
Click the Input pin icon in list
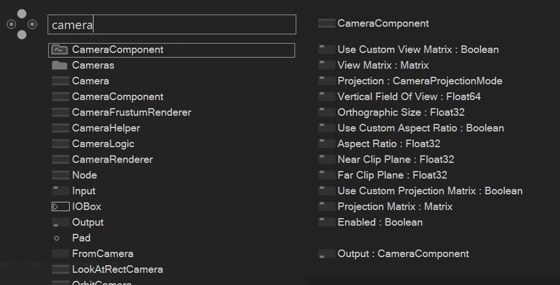click(x=60, y=191)
